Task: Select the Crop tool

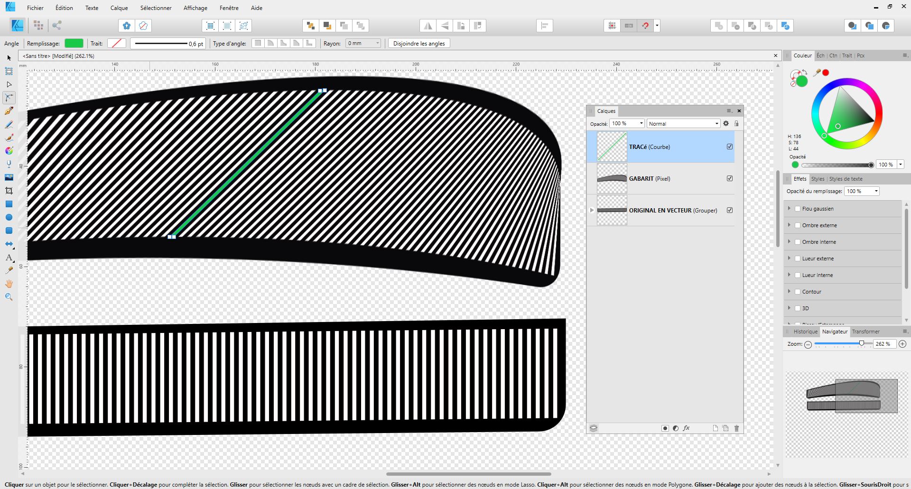Action: [9, 191]
